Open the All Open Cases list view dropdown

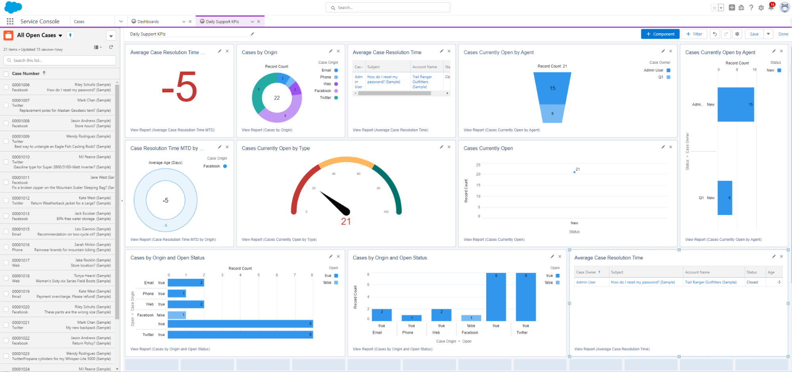[60, 35]
